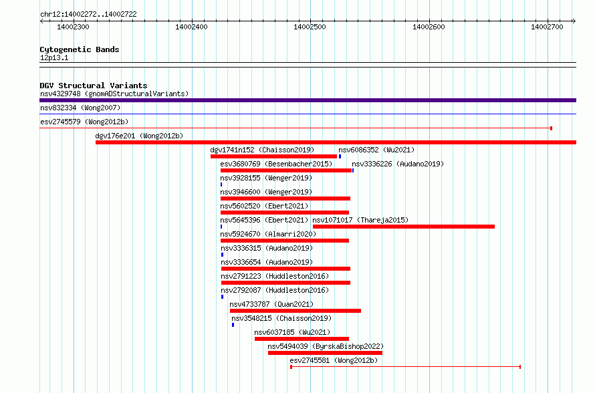Click the thin blue nsv832334 bar
The width and height of the screenshot is (595, 393).
[x=308, y=114]
